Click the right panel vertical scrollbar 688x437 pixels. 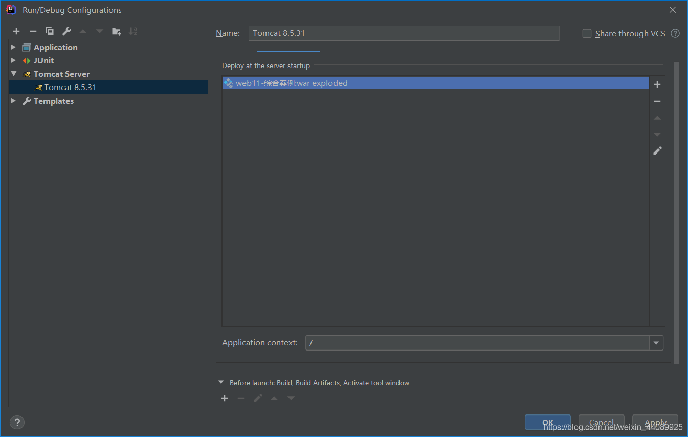pos(677,213)
